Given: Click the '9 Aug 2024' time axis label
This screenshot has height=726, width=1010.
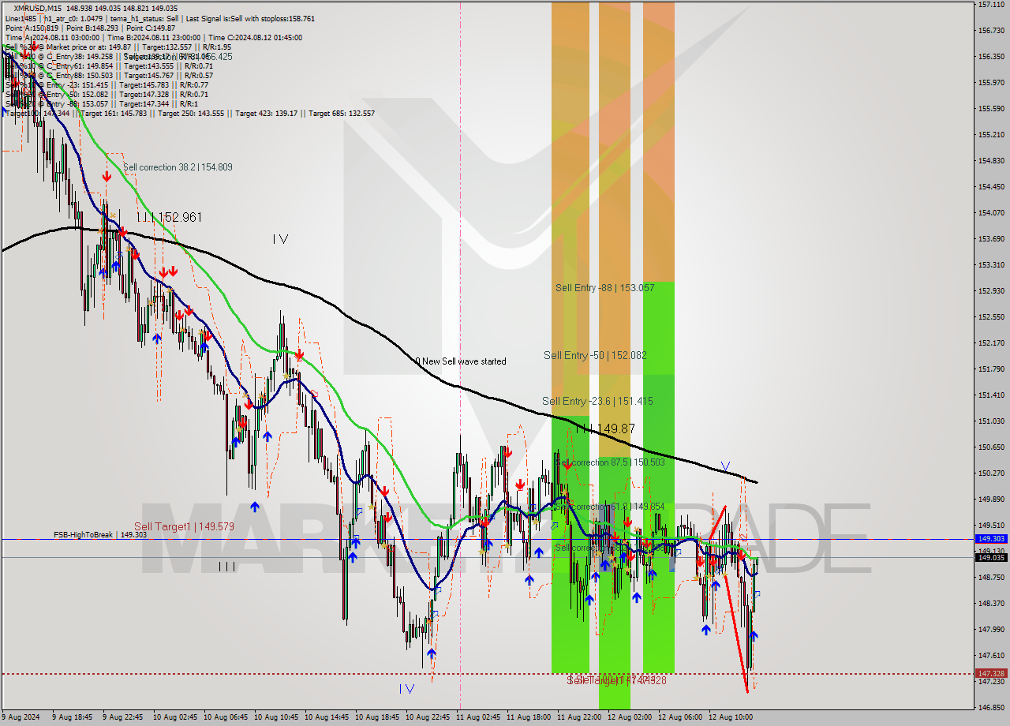Looking at the screenshot, I should pyautogui.click(x=20, y=717).
